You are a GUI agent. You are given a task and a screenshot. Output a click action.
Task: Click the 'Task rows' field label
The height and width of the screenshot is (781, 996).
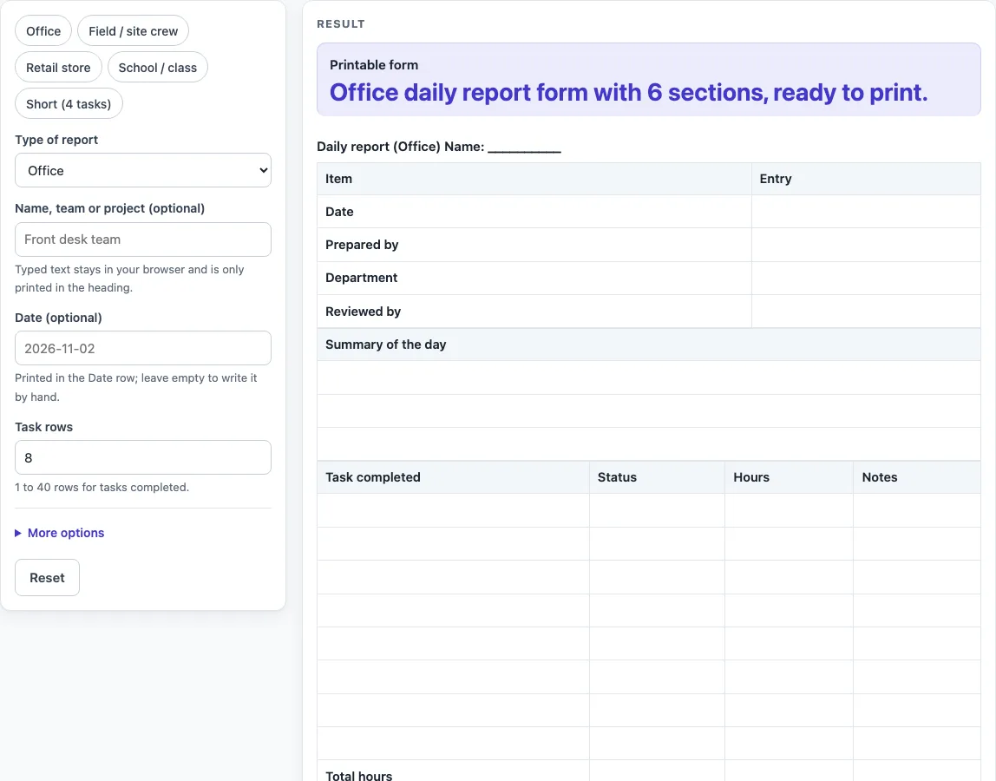pyautogui.click(x=44, y=427)
